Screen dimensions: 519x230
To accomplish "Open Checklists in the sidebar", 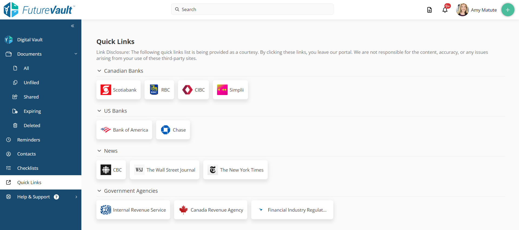I will click(x=41, y=168).
